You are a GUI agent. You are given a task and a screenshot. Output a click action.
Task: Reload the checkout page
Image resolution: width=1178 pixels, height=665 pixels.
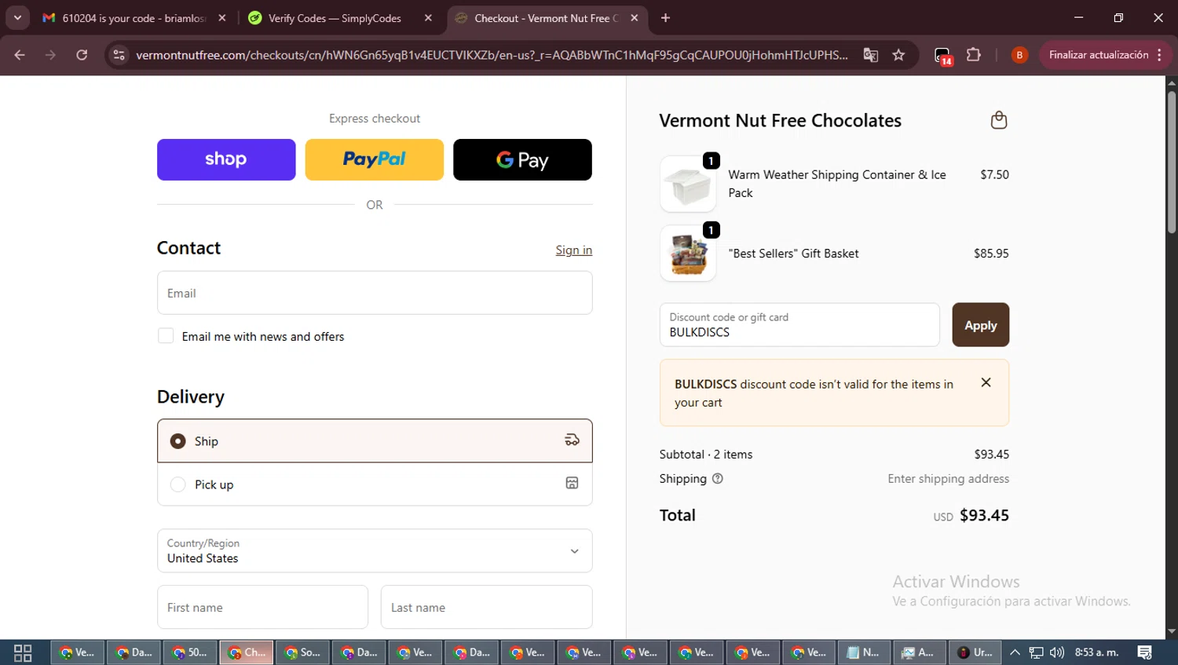pos(82,55)
